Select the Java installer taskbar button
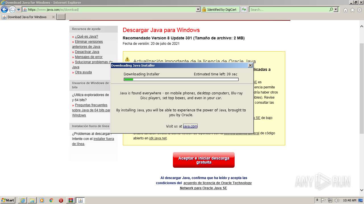This screenshot has width=364, height=204. [80, 200]
